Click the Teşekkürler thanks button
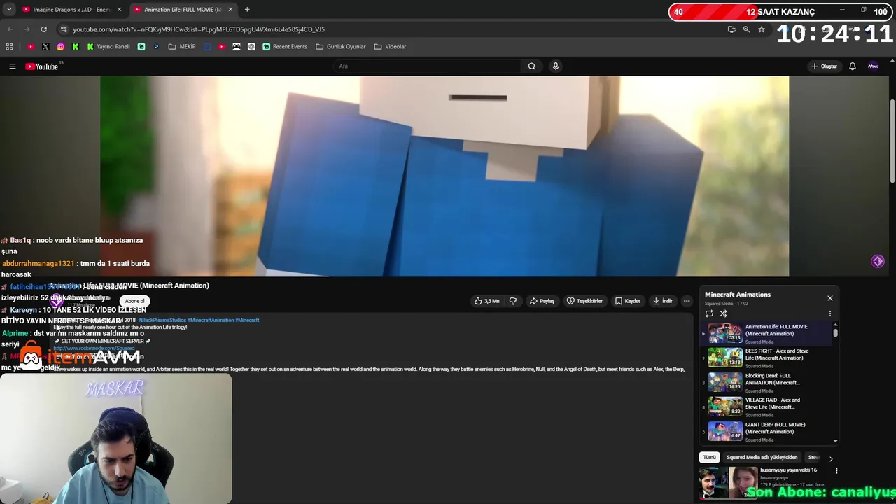Screen dimensions: 896x504 tap(584, 301)
